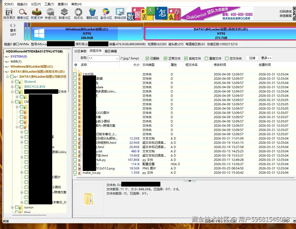Image resolution: width=296 pixels, height=229 pixels.
Task: Check the $RECYCLE.BIN checkbox in tree
Action: 17,86
